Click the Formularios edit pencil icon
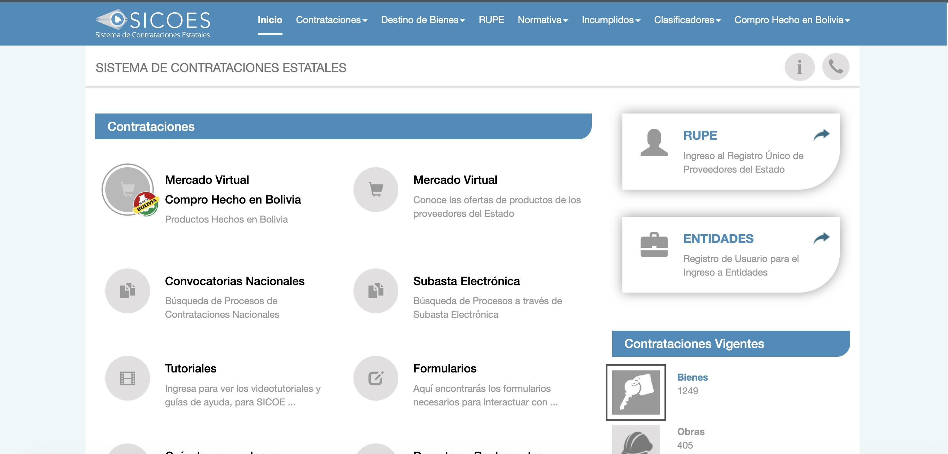The image size is (948, 454). 376,378
